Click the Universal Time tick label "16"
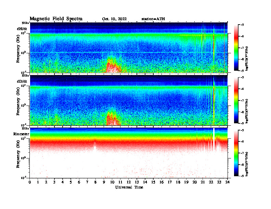Viewport: 271px width, 209px height. (x=162, y=182)
